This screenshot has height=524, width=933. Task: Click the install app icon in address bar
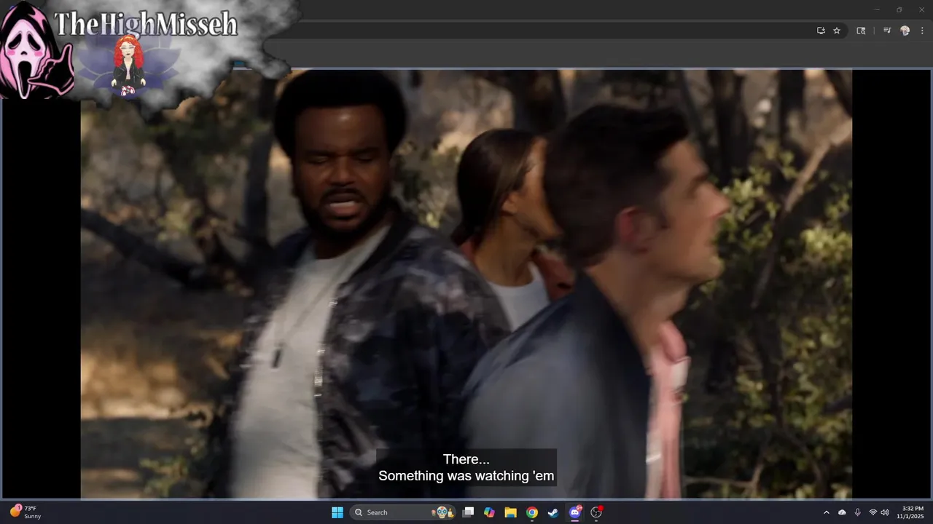tap(821, 31)
